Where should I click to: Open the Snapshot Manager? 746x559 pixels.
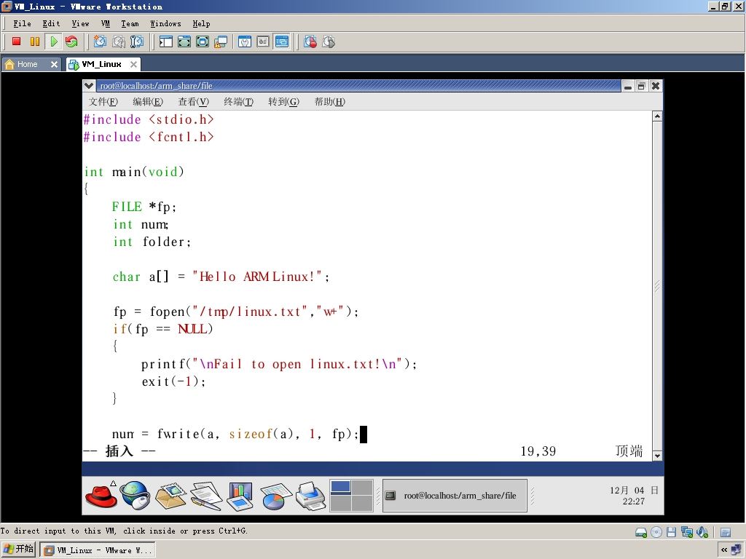coord(136,41)
